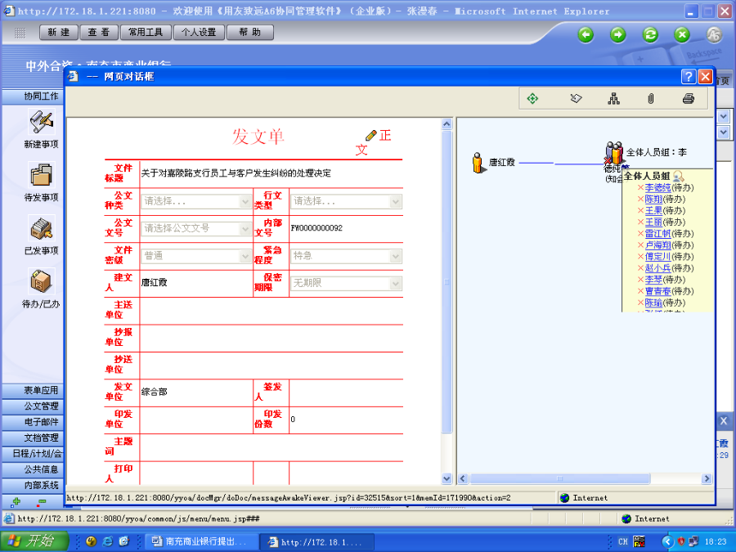Open the workflow org-chart icon in dialog toolbar
This screenshot has height=552, width=736.
(x=613, y=99)
